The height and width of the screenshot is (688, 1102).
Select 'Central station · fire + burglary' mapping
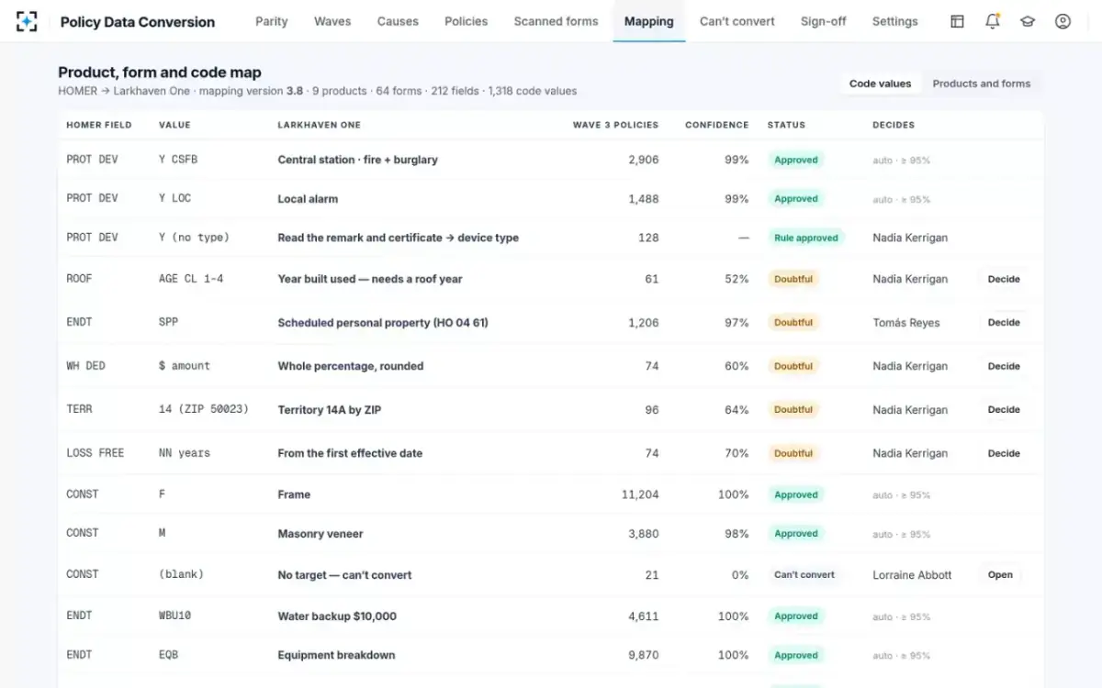click(x=358, y=160)
